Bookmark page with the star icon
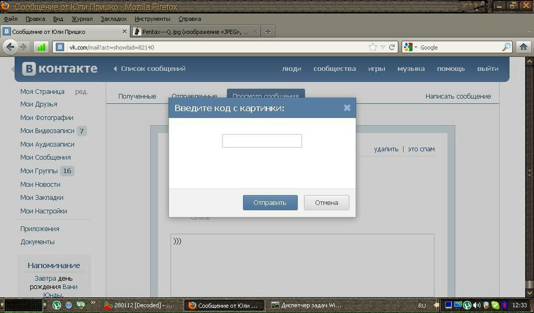Image resolution: width=534 pixels, height=313 pixels. [373, 47]
